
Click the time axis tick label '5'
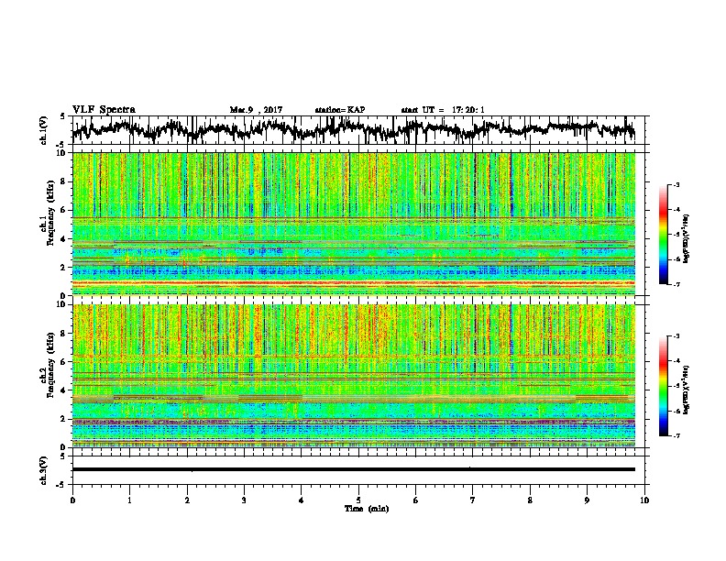[358, 500]
